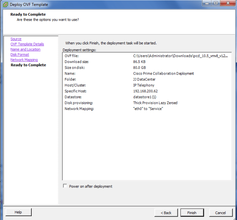237x220 pixels.
Task: Select the datastore1 (1) value
Action: 145,97
